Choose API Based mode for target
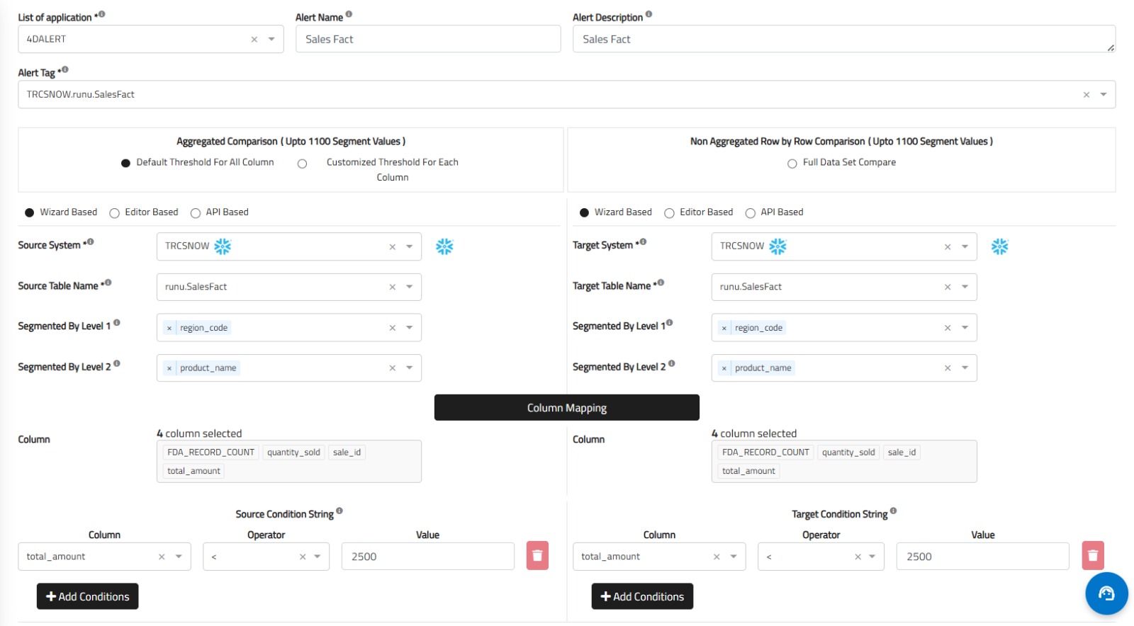The width and height of the screenshot is (1134, 626). [x=750, y=213]
